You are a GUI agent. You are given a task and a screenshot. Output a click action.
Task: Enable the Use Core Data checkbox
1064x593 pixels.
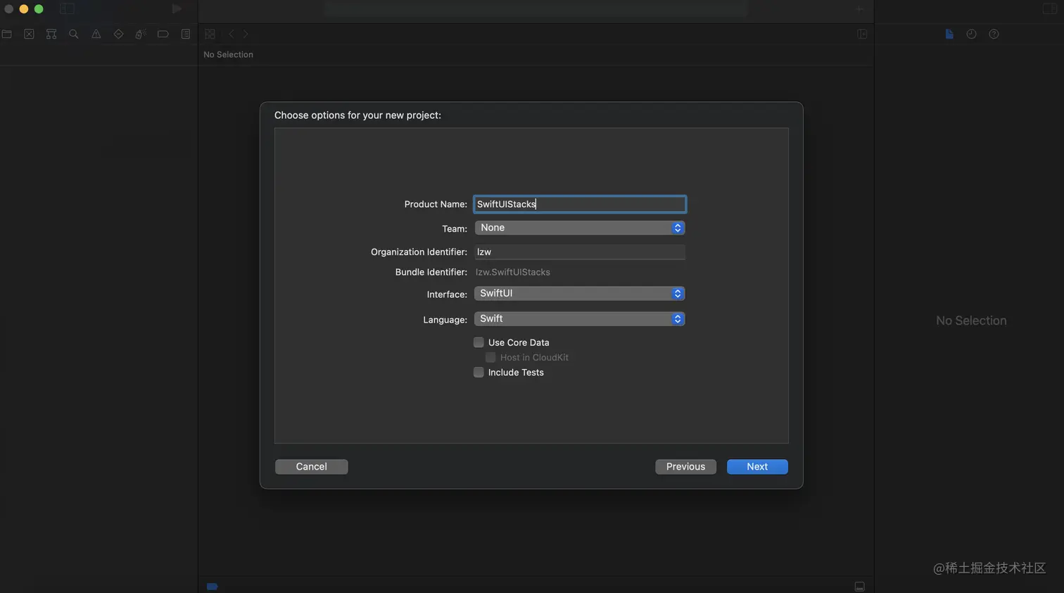pos(479,342)
